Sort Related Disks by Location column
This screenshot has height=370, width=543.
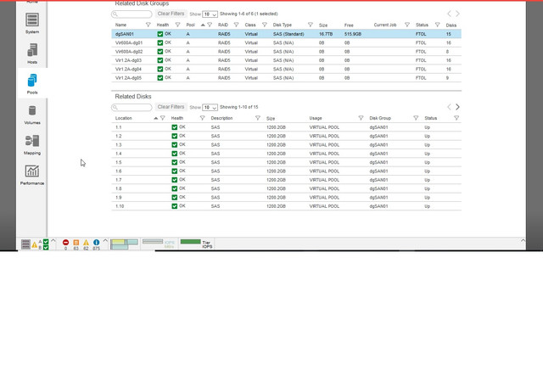point(124,118)
